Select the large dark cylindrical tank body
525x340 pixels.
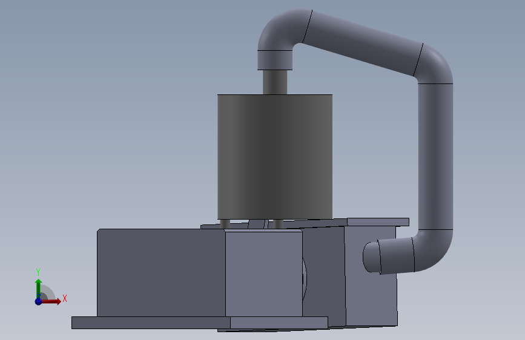(x=275, y=157)
